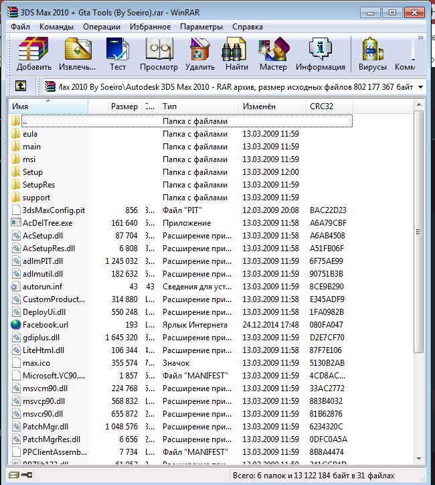Viewport: 435px width, 485px height.
Task: Run the Тест archive test icon
Action: (117, 49)
